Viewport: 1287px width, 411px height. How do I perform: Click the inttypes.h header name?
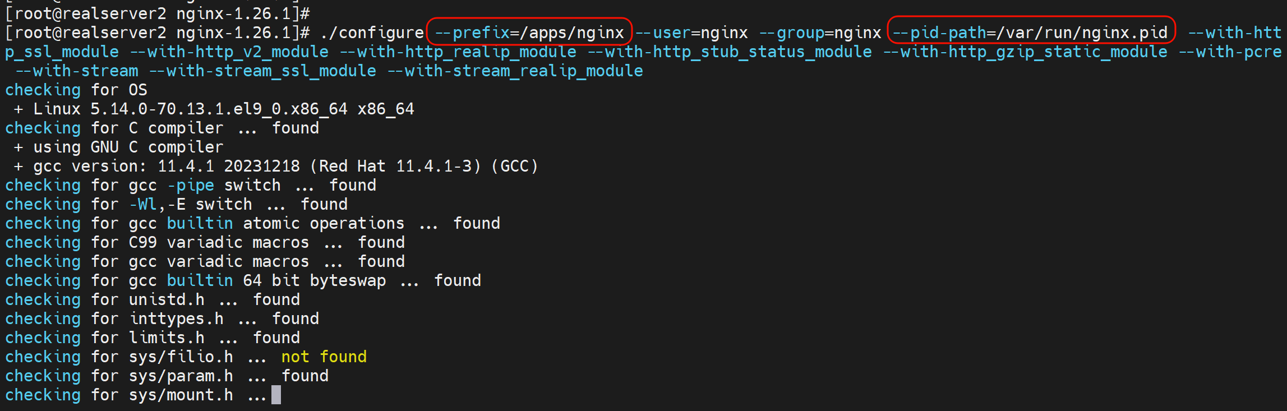click(176, 318)
